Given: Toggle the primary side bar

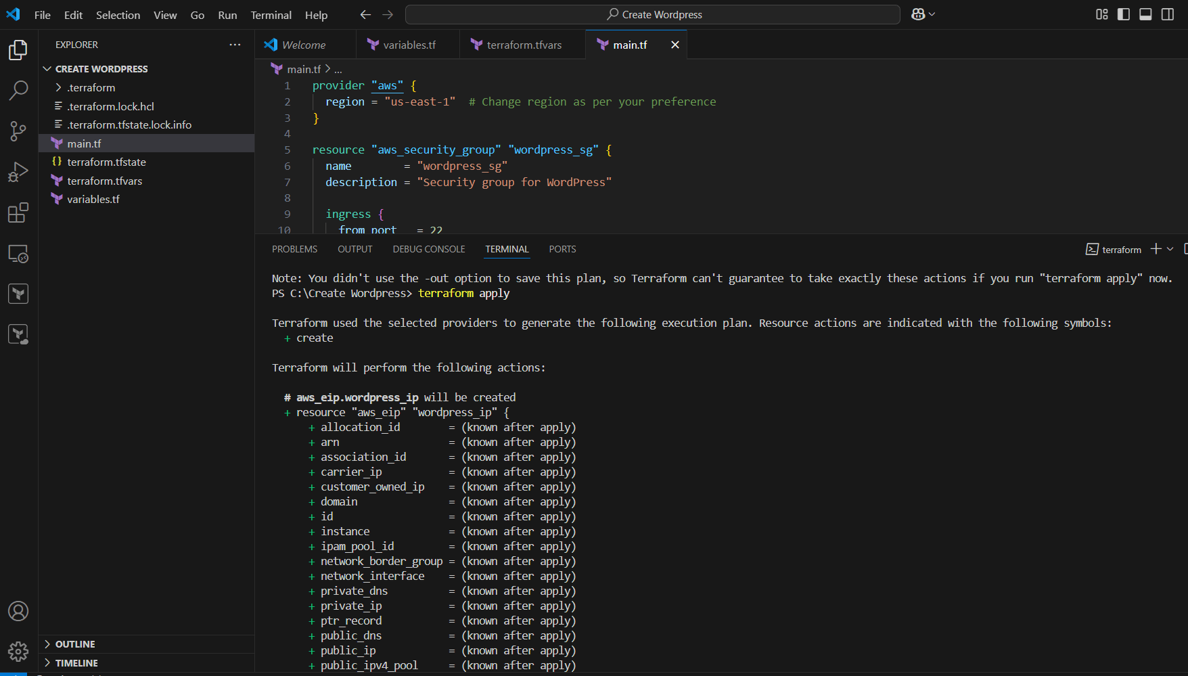Looking at the screenshot, I should pos(1124,14).
